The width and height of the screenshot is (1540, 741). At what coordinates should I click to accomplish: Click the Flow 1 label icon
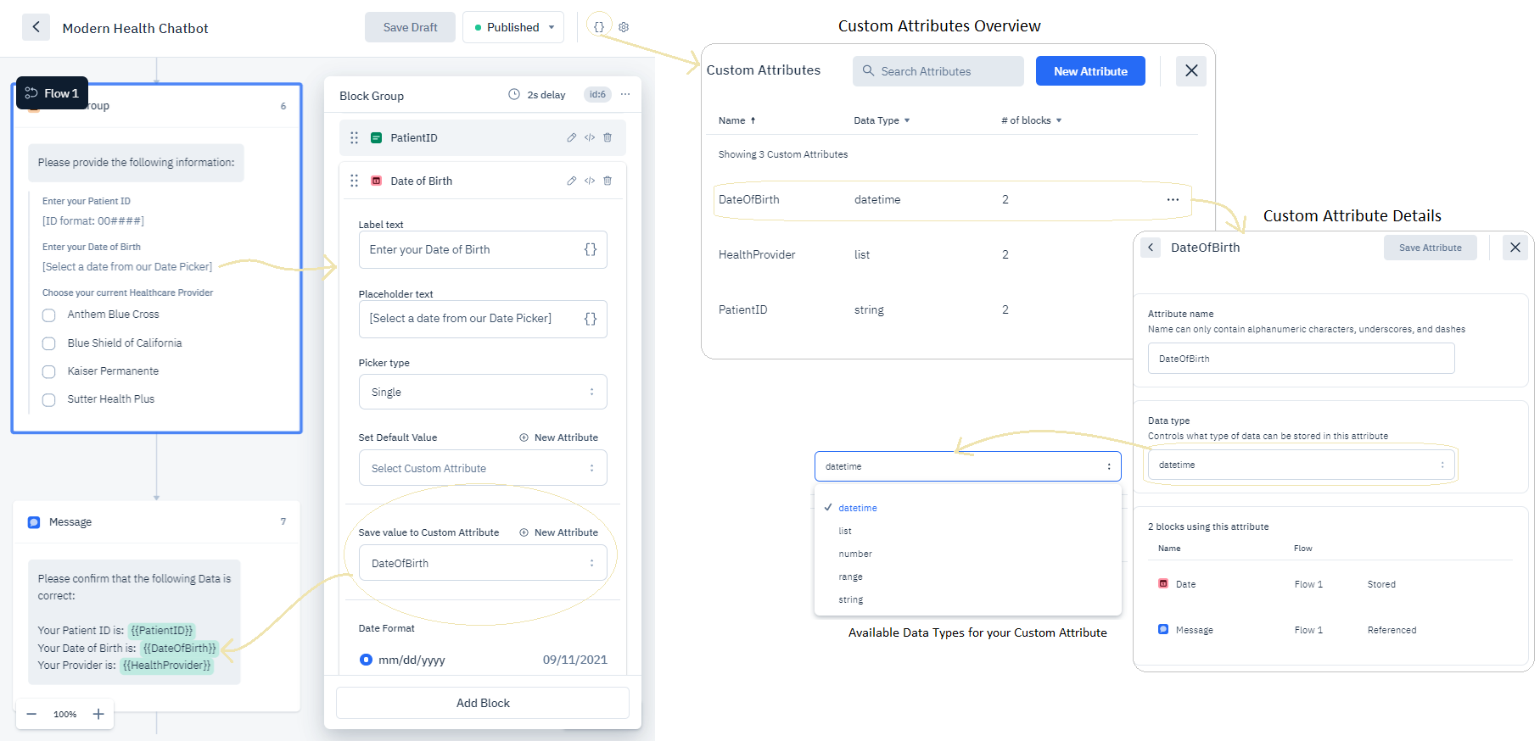(31, 93)
